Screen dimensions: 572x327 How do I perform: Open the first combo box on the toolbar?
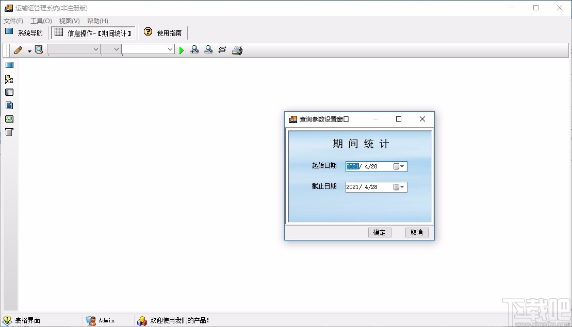click(73, 49)
